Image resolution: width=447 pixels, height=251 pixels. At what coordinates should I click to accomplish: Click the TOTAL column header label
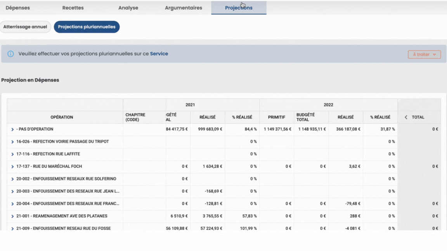tap(418, 117)
